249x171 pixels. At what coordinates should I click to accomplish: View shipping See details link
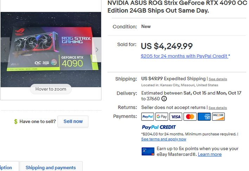[x=218, y=79]
